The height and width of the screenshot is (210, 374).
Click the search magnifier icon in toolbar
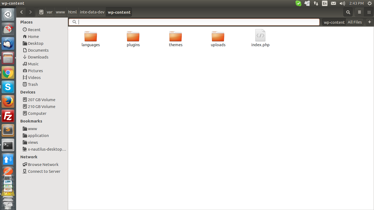pos(348,12)
